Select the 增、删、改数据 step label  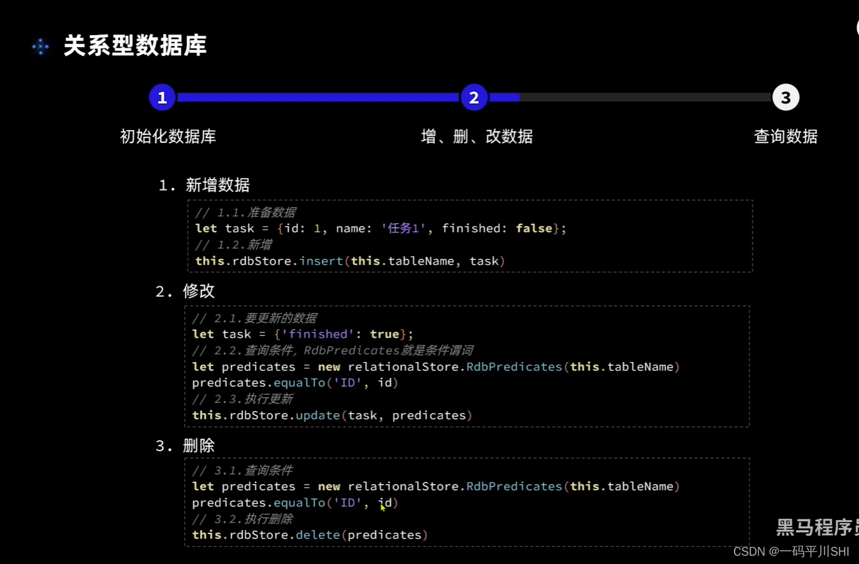(x=477, y=136)
